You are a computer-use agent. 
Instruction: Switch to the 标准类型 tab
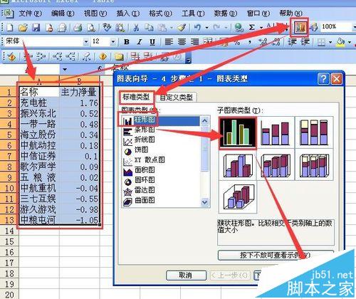coord(136,97)
